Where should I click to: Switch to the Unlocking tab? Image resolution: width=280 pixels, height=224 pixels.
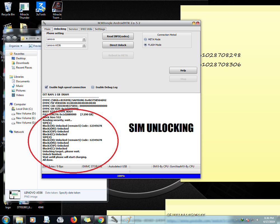(x=60, y=29)
